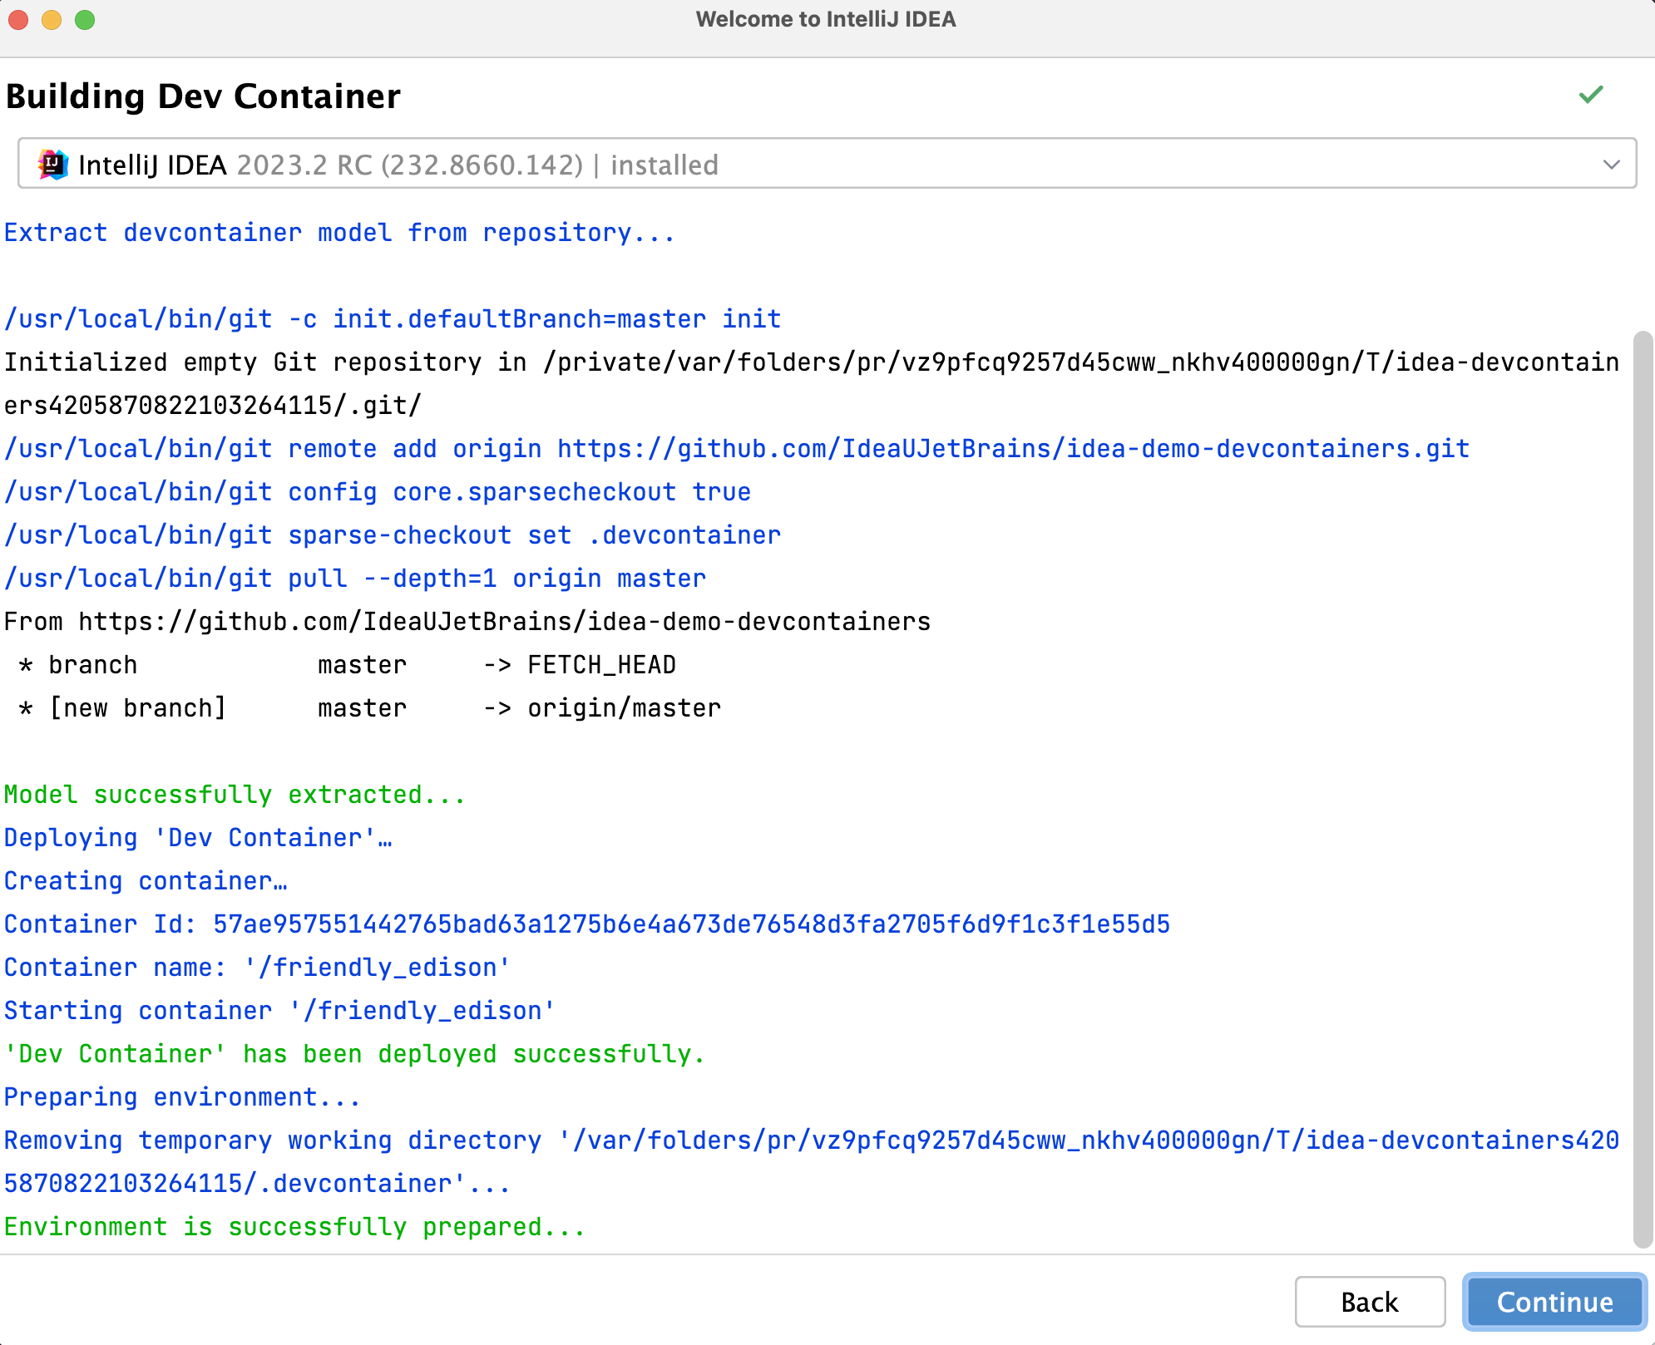Click the dropdown chevron arrow

click(x=1611, y=165)
